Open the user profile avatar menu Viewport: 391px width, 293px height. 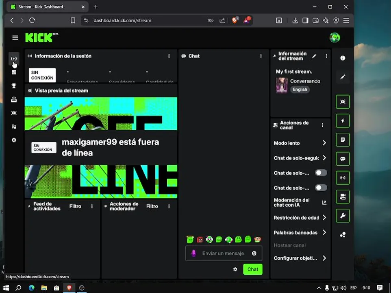pos(335,38)
